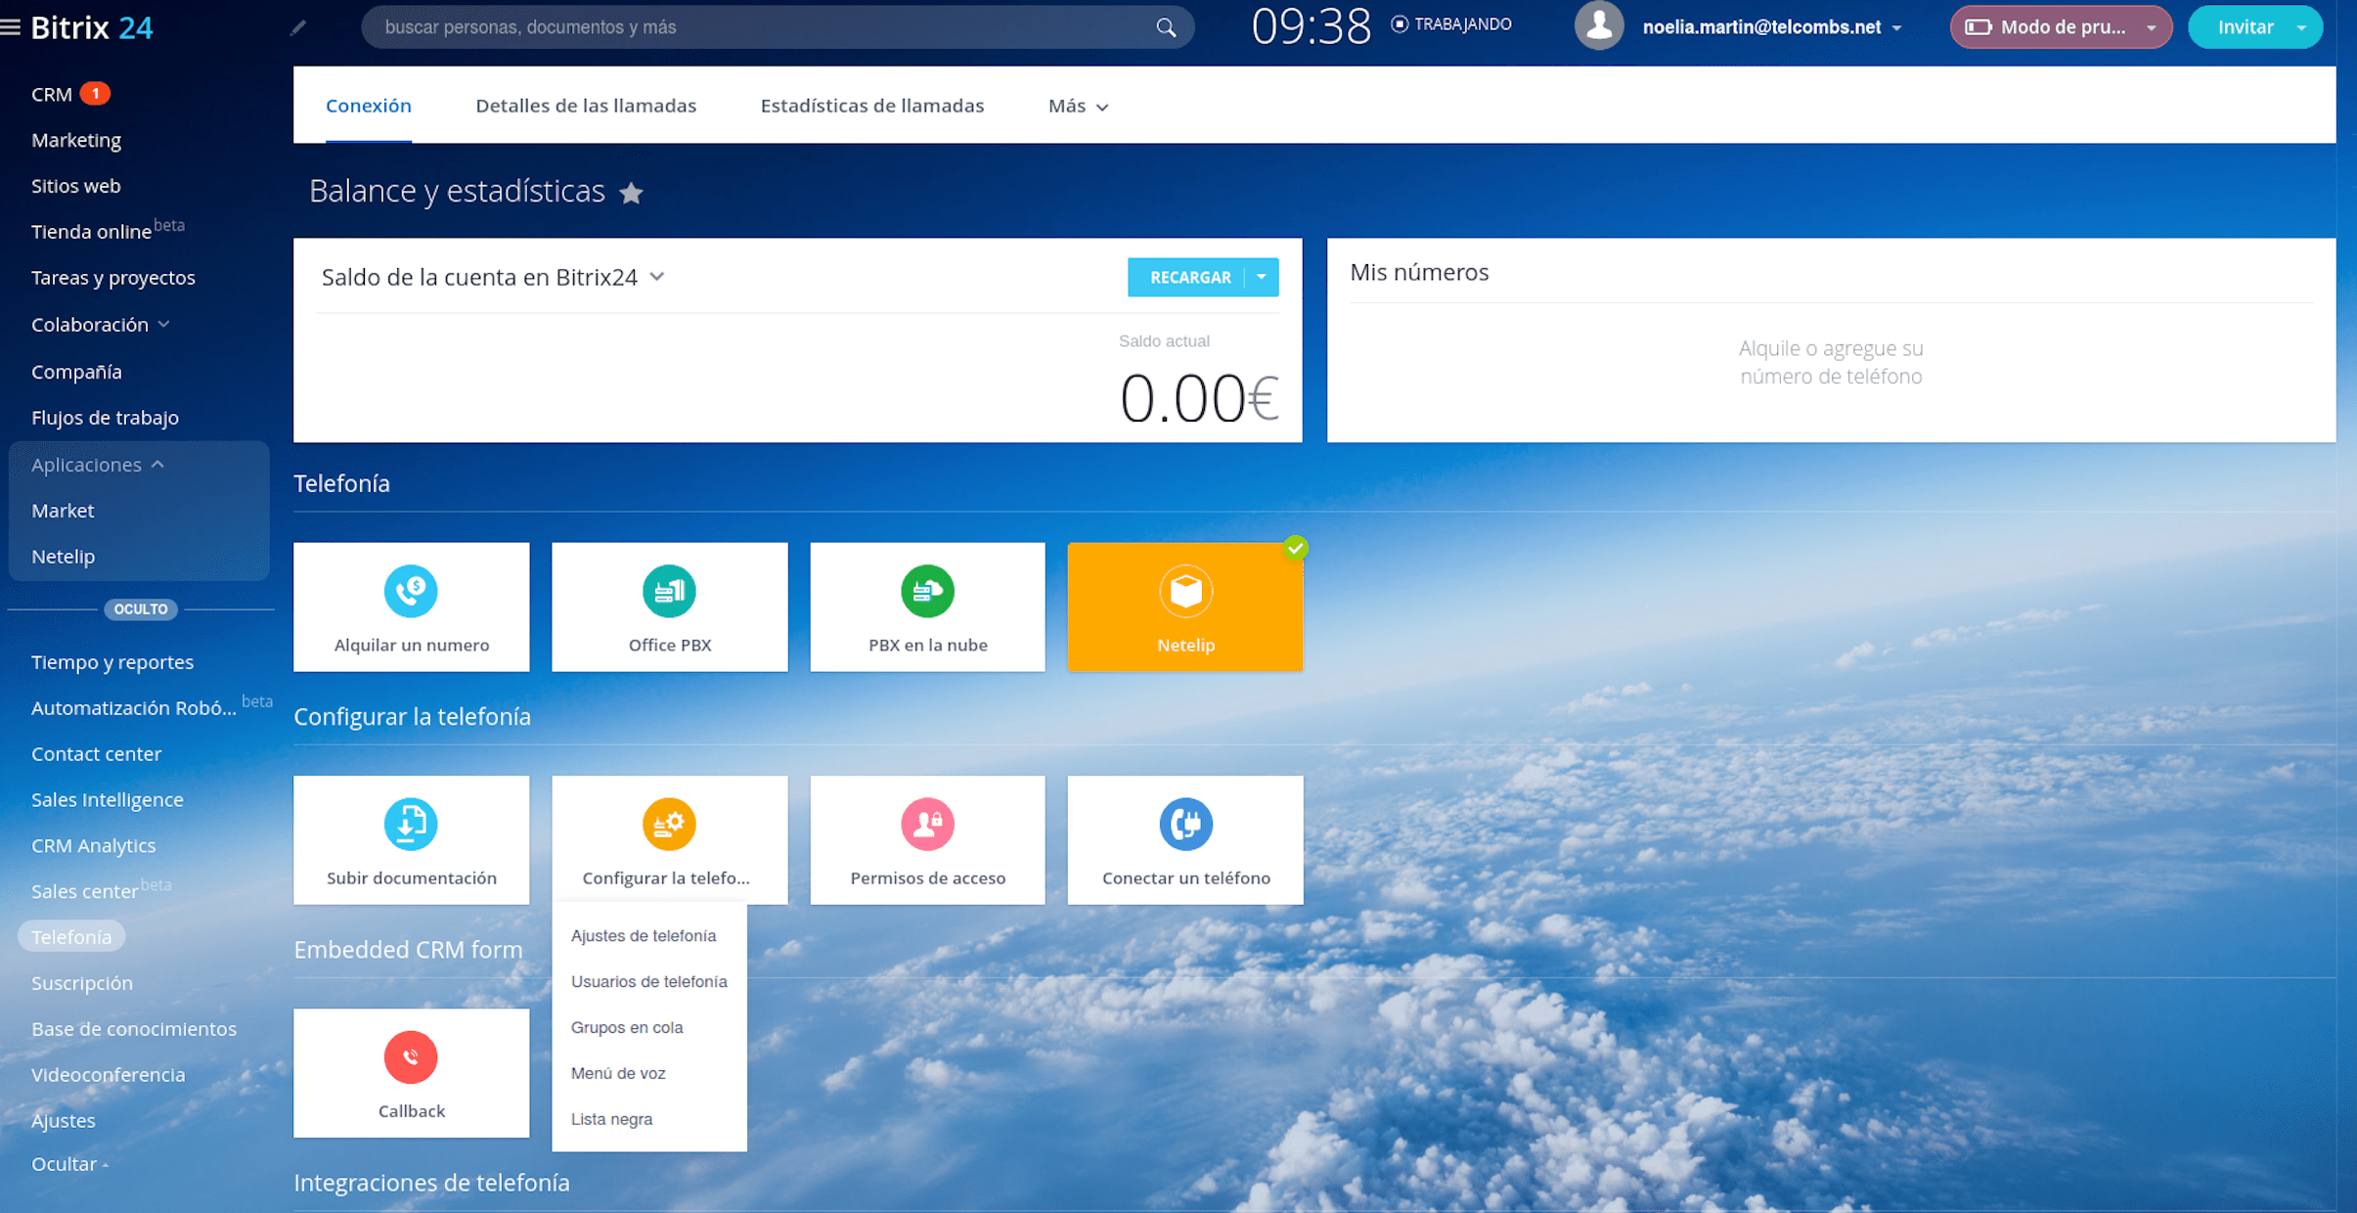Open the Callback tile
The image size is (2357, 1213).
pos(412,1072)
